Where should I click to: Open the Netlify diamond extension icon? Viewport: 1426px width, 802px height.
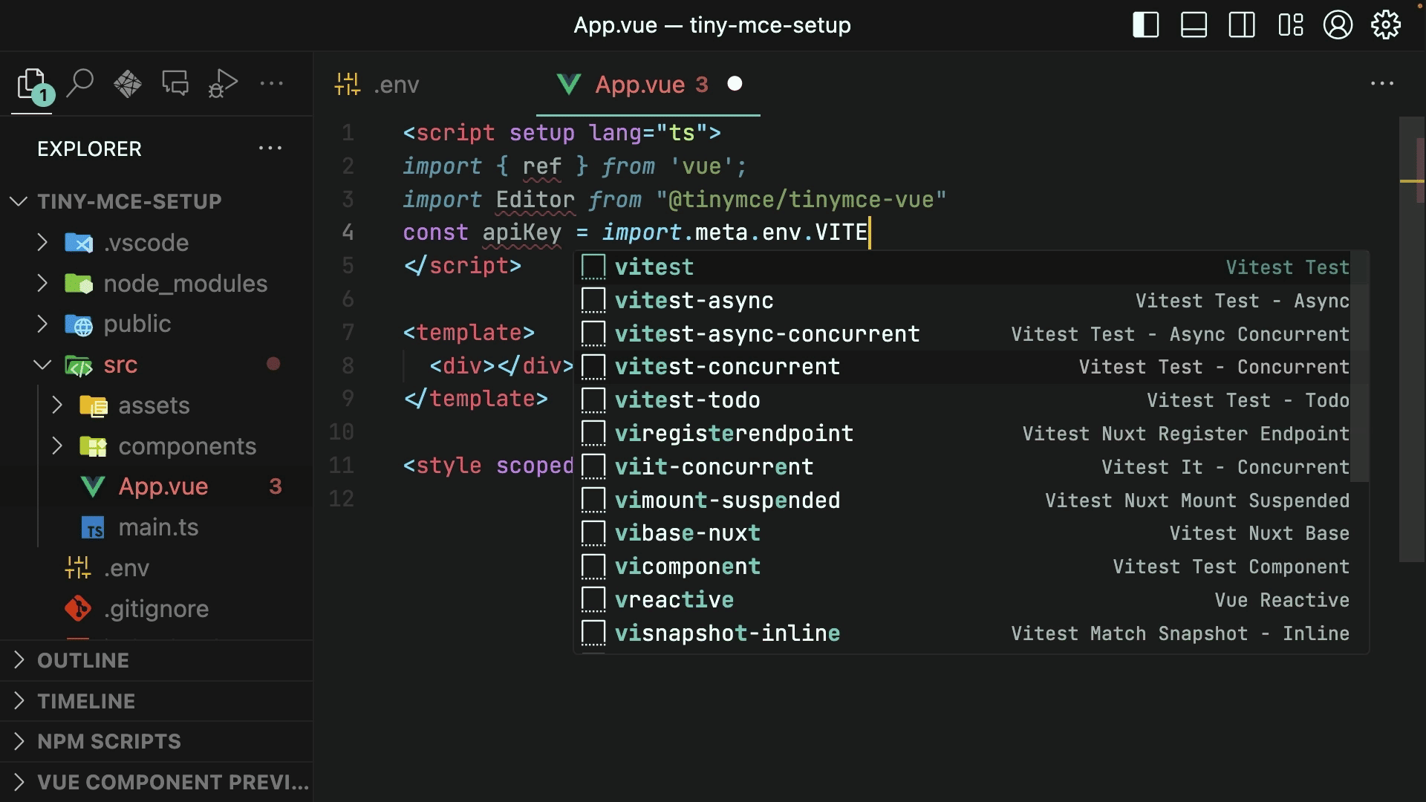coord(127,84)
